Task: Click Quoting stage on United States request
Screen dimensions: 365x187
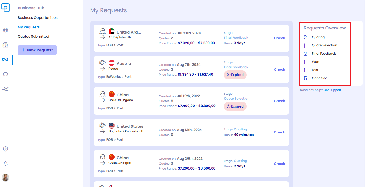Action: (240, 129)
